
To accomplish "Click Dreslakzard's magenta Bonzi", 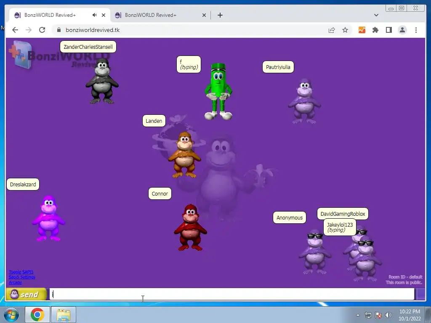I will click(49, 218).
